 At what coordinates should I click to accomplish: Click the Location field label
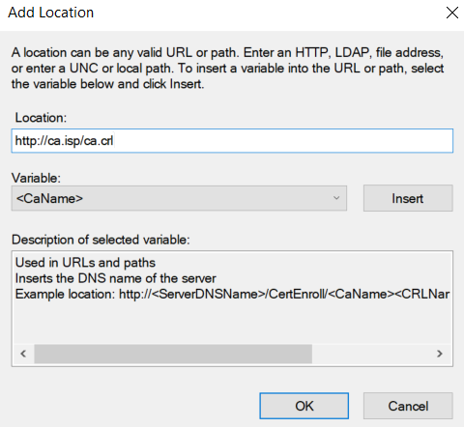(41, 118)
